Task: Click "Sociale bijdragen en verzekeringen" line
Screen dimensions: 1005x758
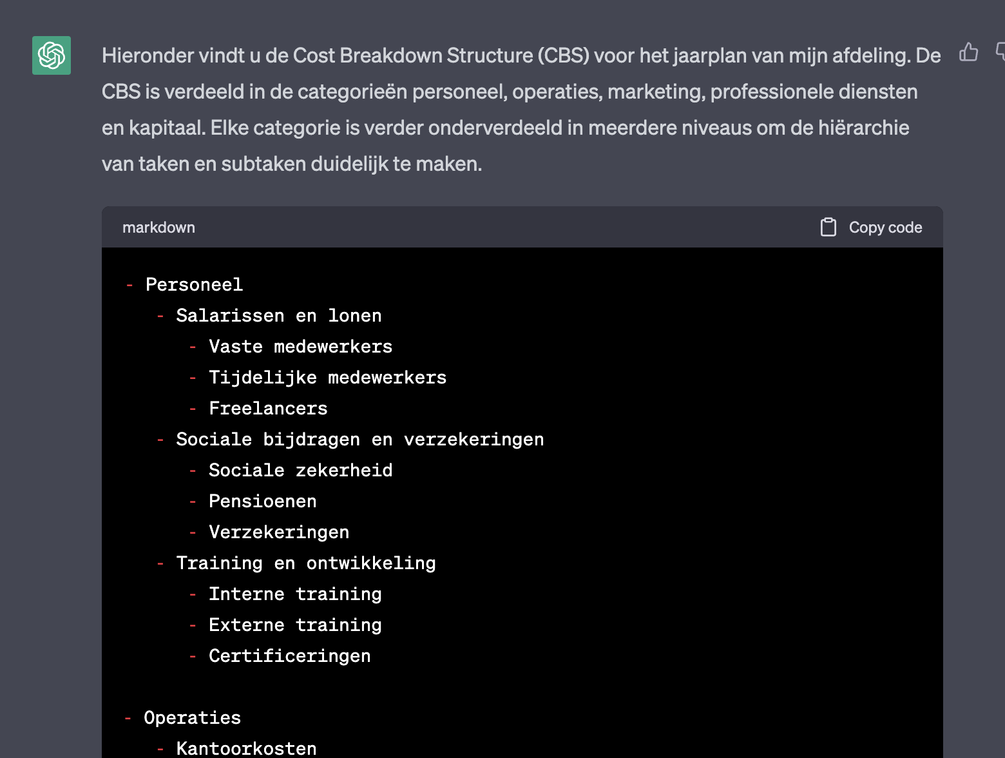Action: tap(359, 440)
